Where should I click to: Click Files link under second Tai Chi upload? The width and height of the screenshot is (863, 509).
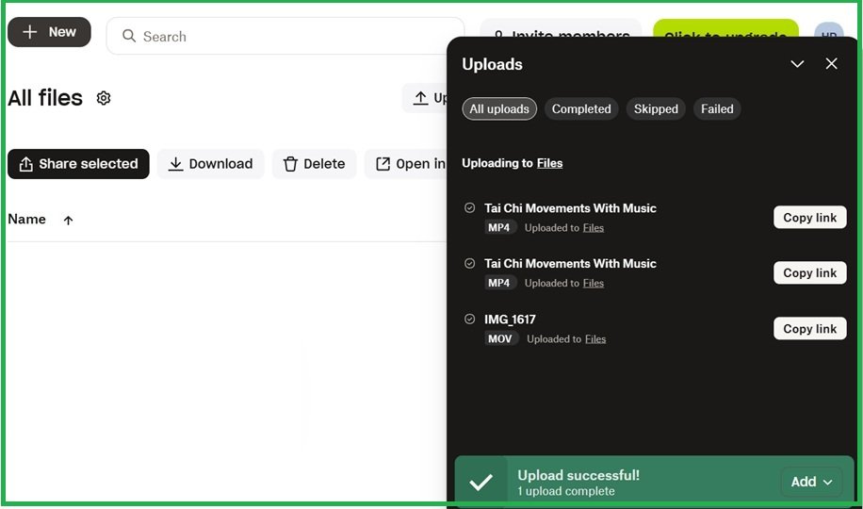pyautogui.click(x=594, y=283)
